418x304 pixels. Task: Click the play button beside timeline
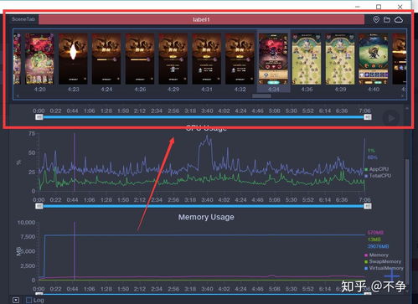391,118
